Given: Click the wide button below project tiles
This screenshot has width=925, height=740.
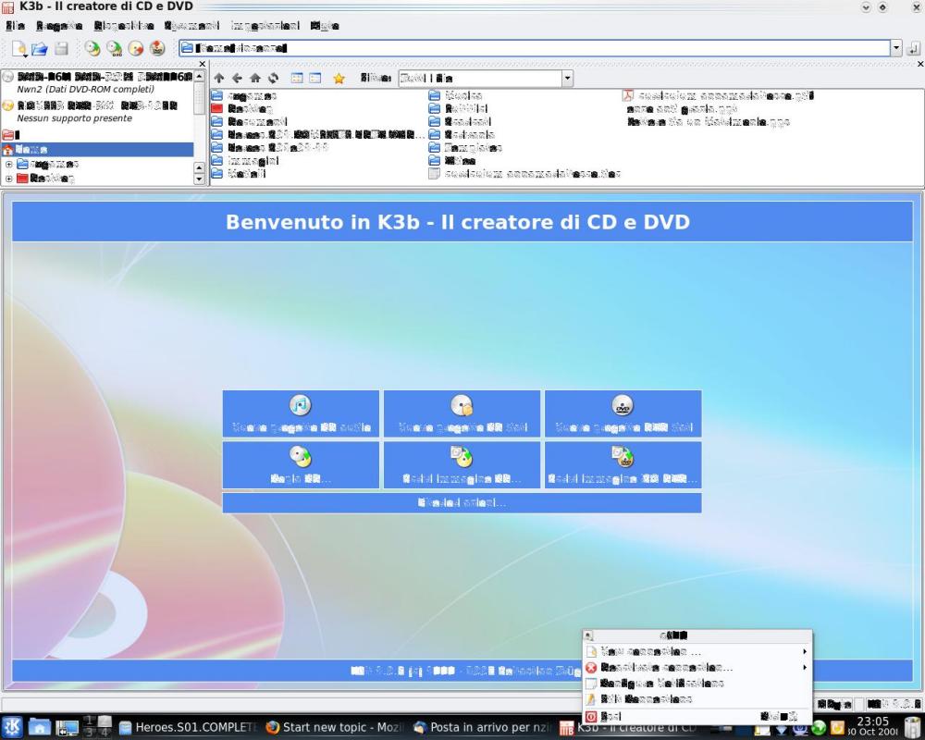Looking at the screenshot, I should (x=462, y=502).
